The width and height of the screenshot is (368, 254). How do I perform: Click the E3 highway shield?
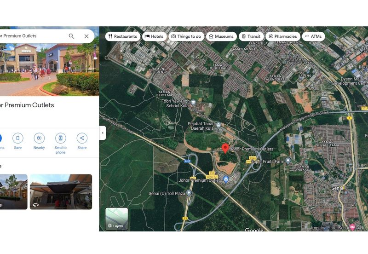point(185,219)
